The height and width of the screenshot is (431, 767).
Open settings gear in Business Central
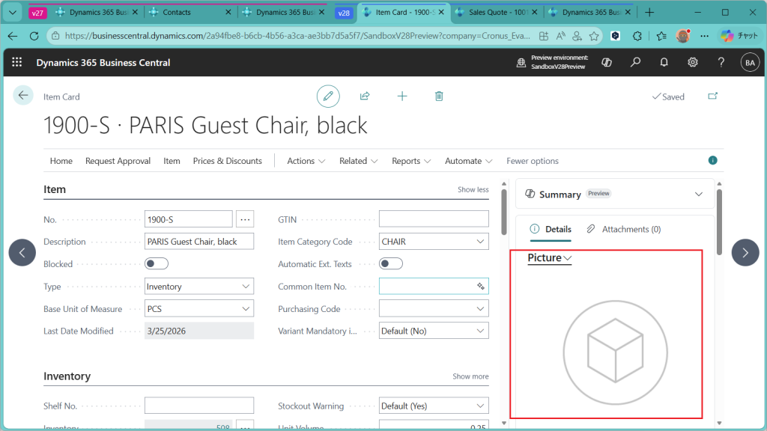click(x=693, y=63)
